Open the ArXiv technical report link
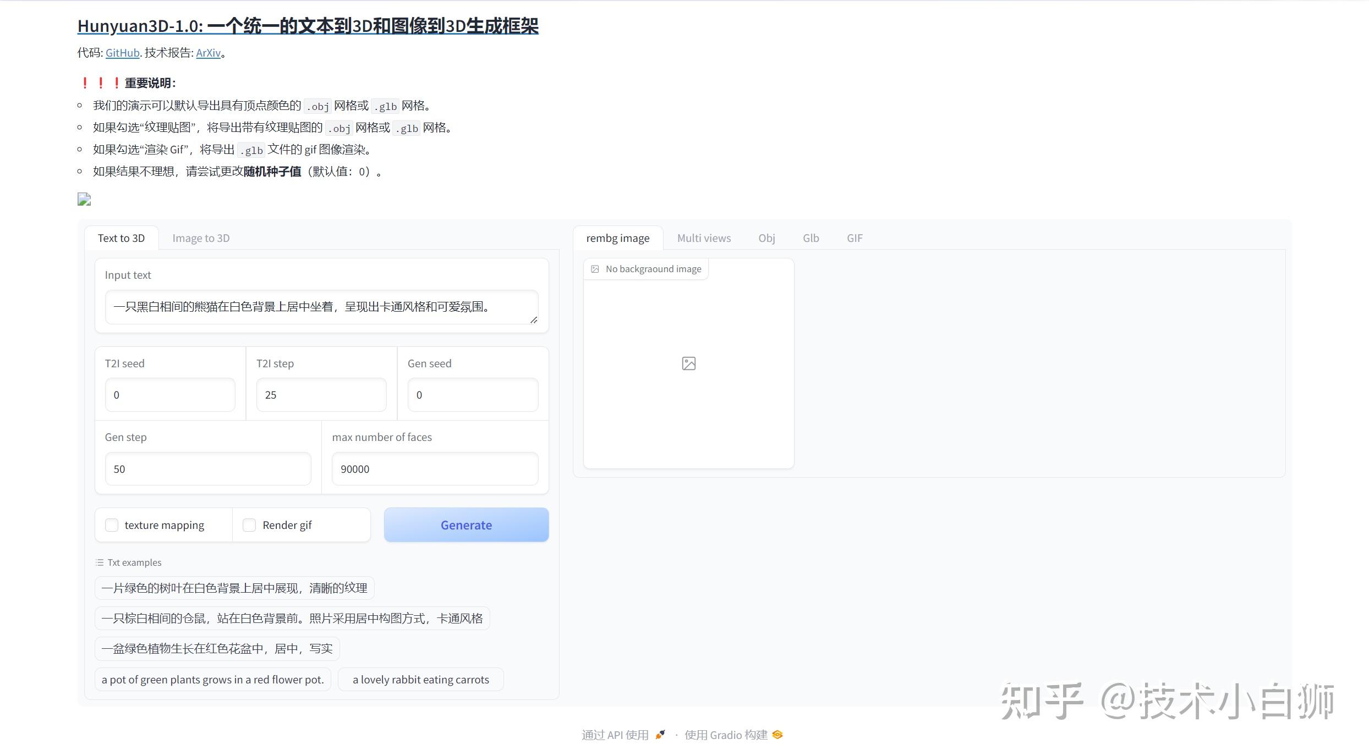1369x756 pixels. (x=208, y=53)
